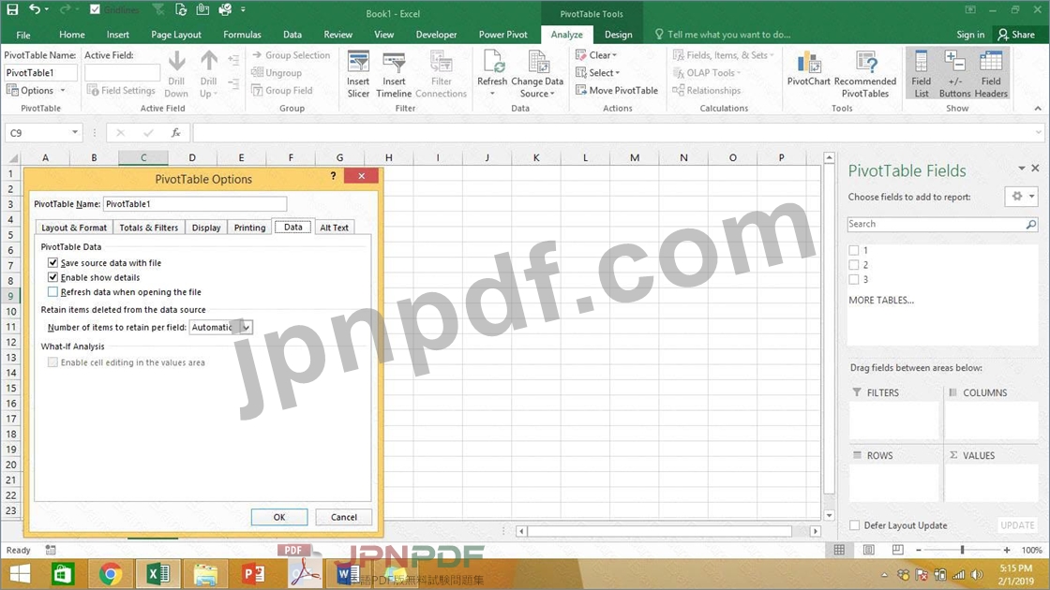Click the Insert Slicer icon
This screenshot has height=590, width=1050.
358,64
